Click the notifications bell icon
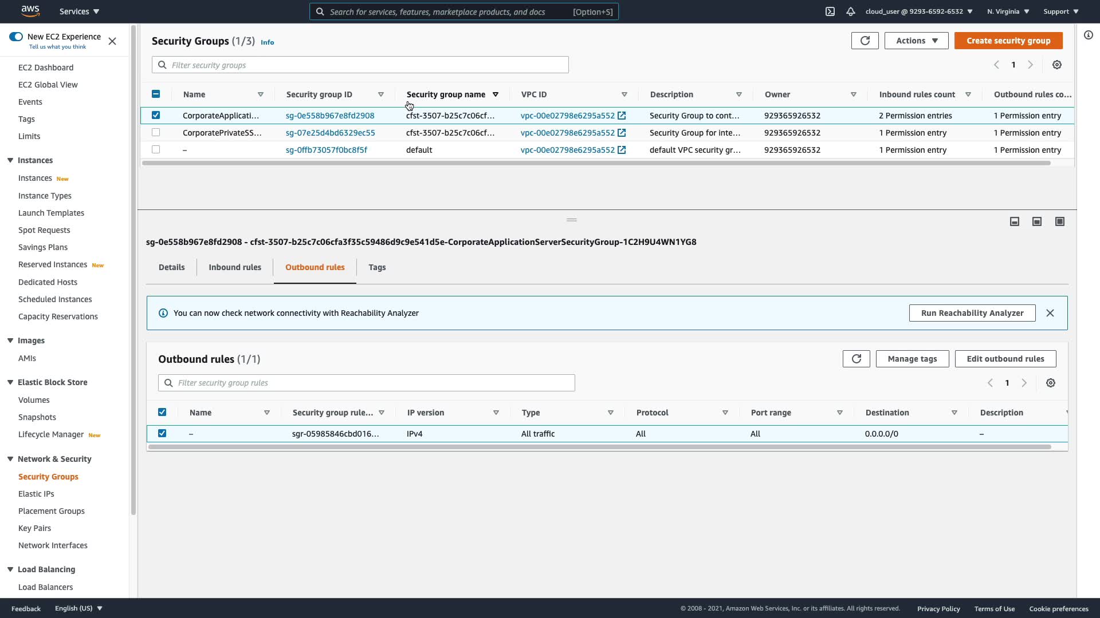The width and height of the screenshot is (1100, 618). click(851, 11)
